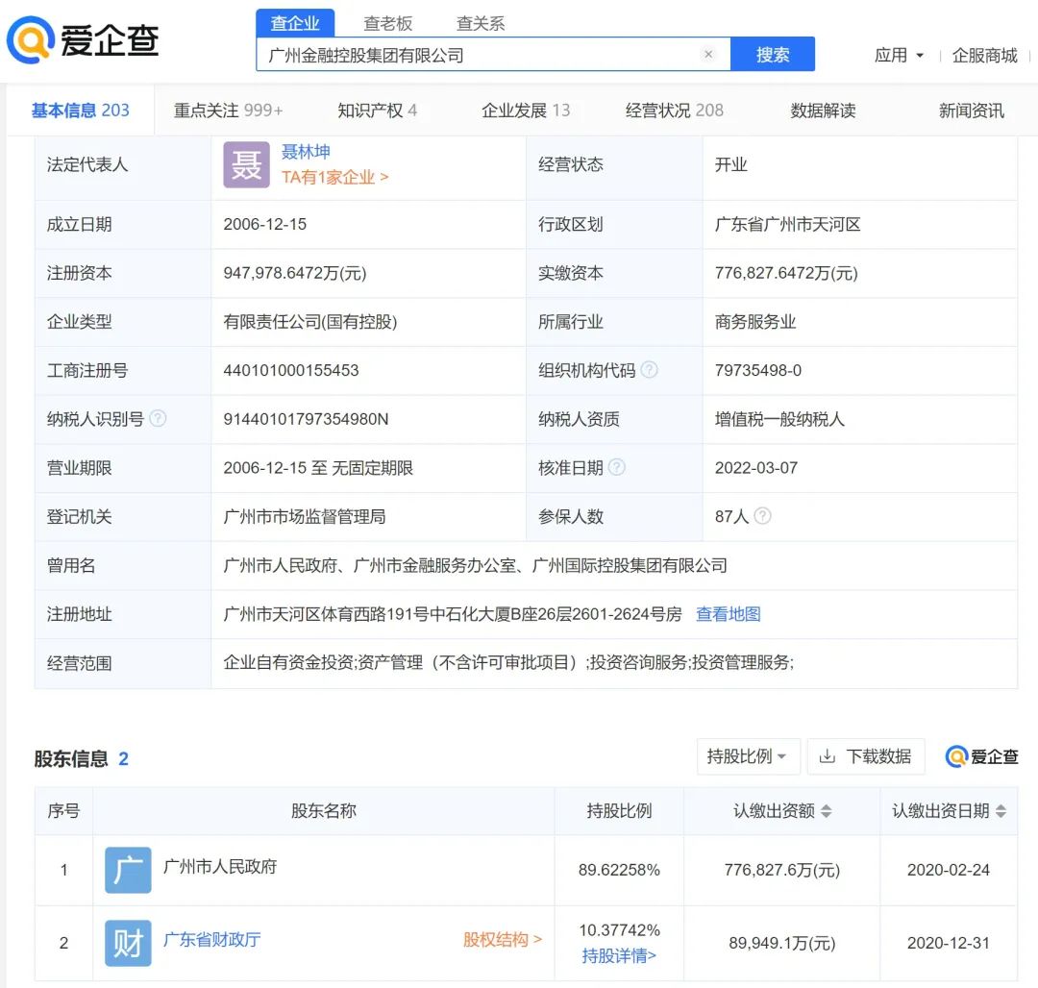Expand the 应用 dropdown menu

coord(899,55)
